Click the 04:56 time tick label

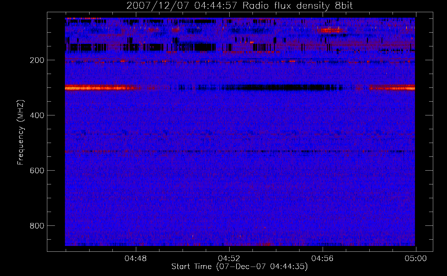click(322, 259)
